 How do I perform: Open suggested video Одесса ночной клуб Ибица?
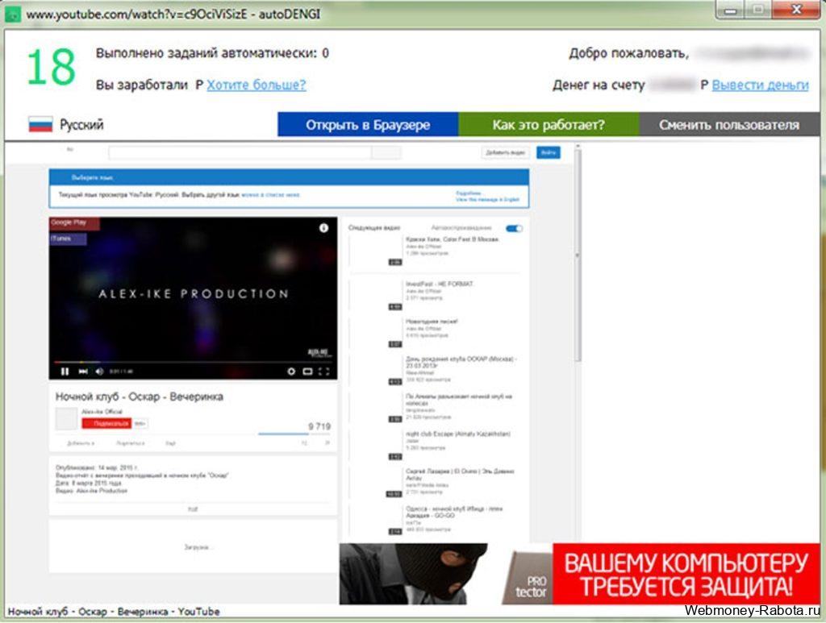pos(454,512)
